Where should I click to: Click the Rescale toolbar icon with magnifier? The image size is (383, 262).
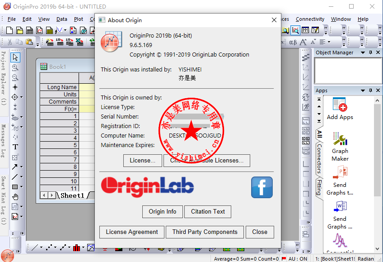pos(295,30)
